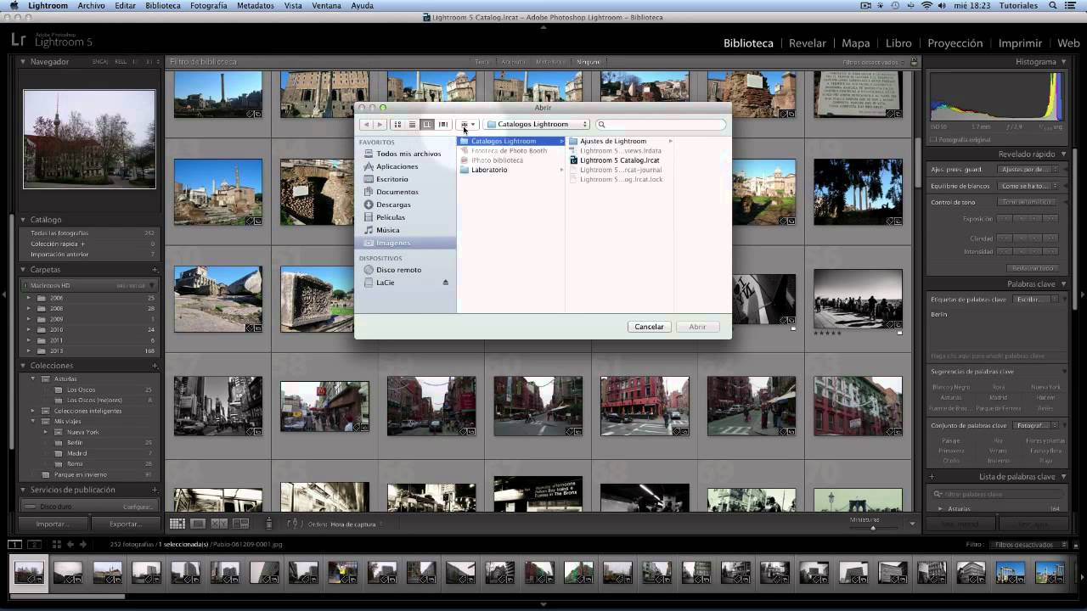
Task: Click the Restaurar todo button
Action: (1032, 268)
